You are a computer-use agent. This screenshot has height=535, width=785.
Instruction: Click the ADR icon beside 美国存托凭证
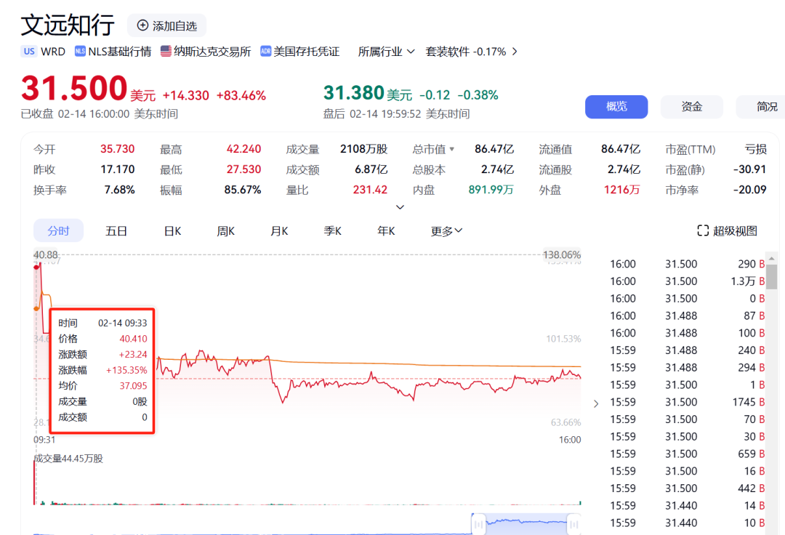266,51
